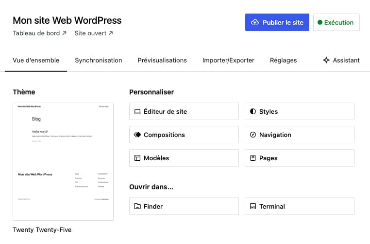Screen dimensions: 370x244
Task: Open Styles customization
Action: [x=300, y=111]
